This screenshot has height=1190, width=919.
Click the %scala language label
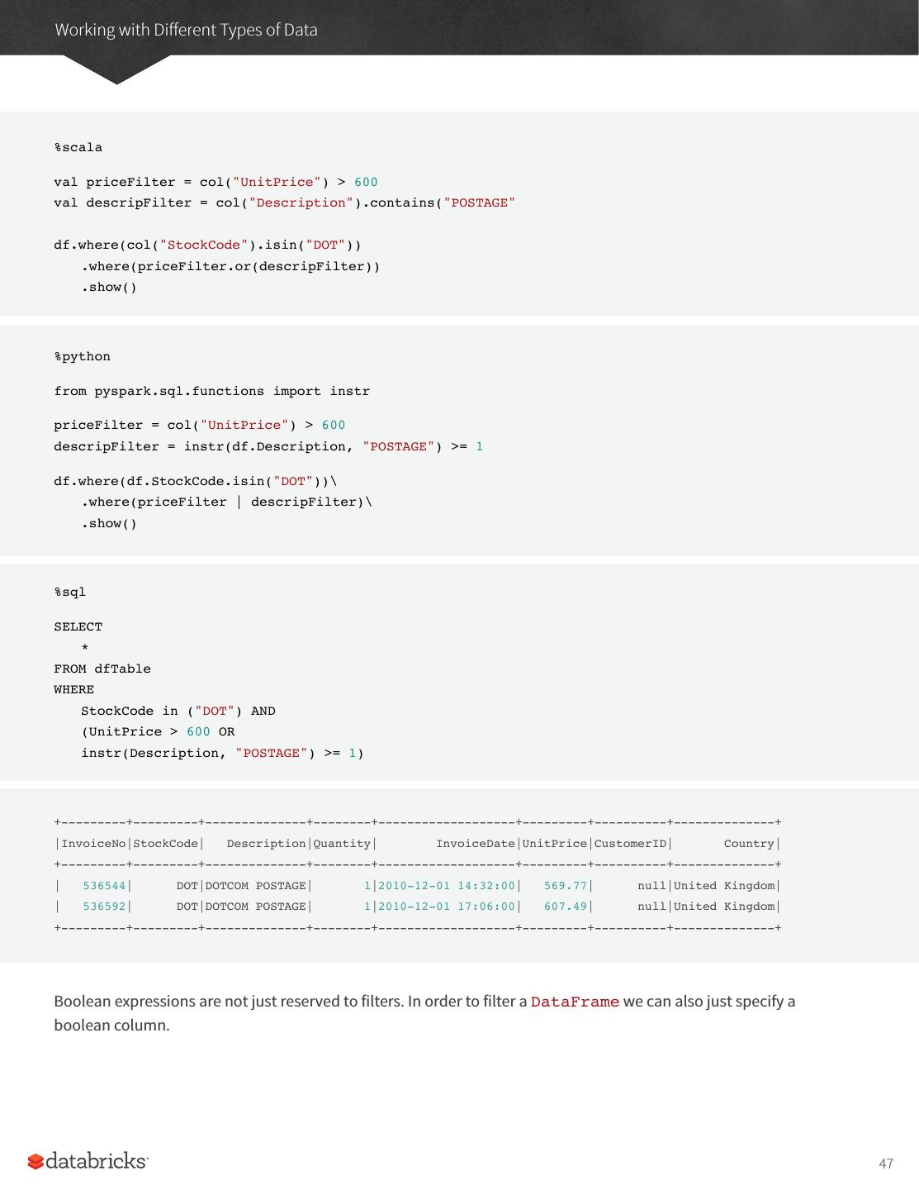[x=78, y=148]
